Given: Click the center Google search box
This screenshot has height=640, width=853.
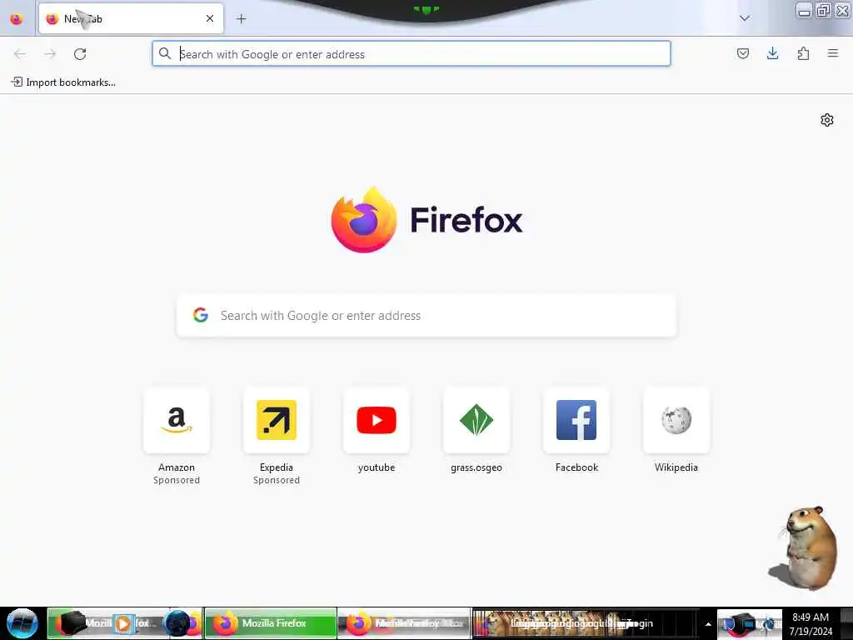Looking at the screenshot, I should point(426,316).
